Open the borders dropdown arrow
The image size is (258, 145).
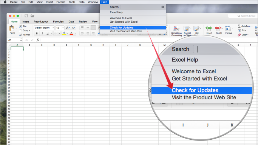click(59, 34)
